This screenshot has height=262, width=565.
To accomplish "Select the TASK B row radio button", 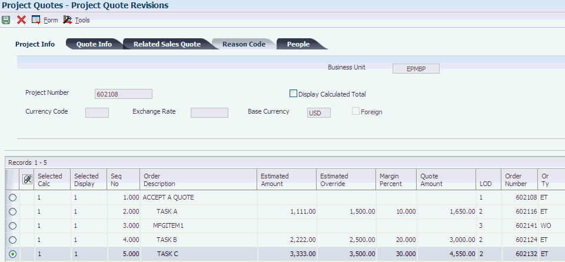I will (x=12, y=240).
